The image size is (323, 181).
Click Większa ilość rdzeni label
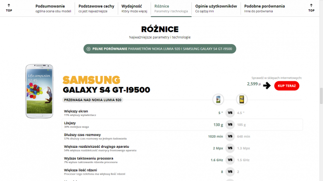click(81, 170)
